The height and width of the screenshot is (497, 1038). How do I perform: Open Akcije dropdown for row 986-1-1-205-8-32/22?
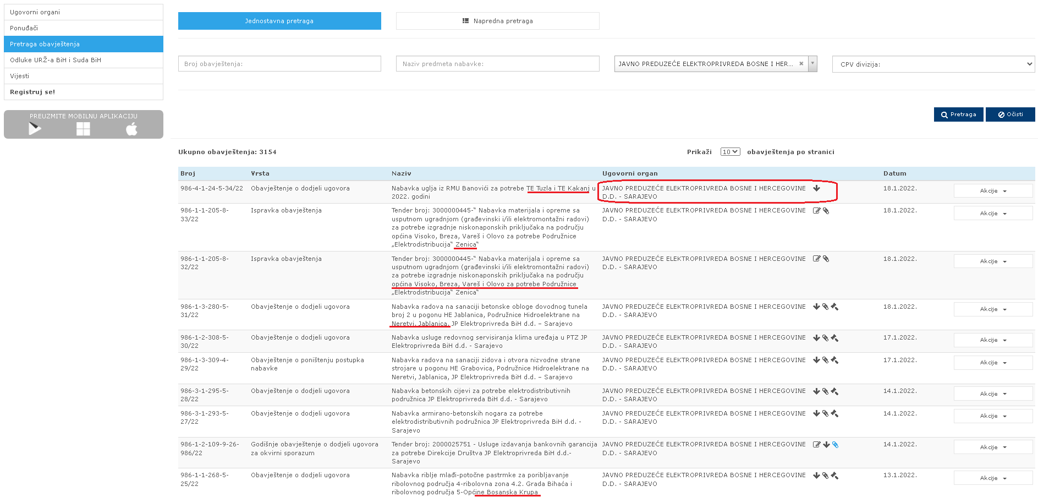(993, 261)
